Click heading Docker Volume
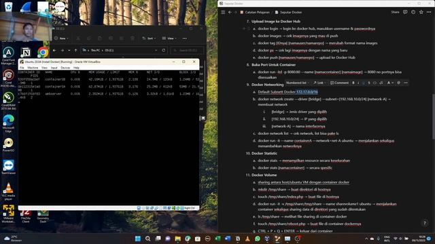435x244 pixels. click(x=264, y=175)
